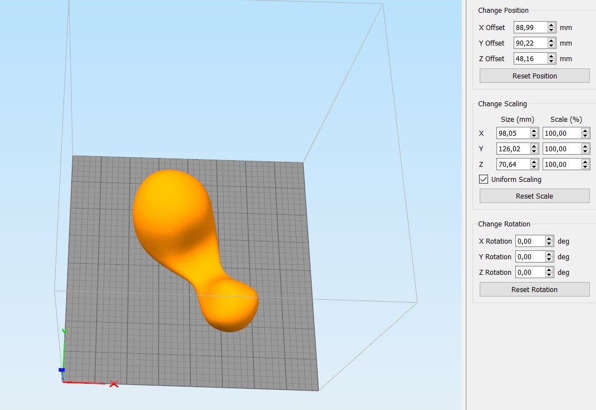The image size is (596, 410).
Task: Decrease Y Size with down arrow
Action: coord(534,151)
